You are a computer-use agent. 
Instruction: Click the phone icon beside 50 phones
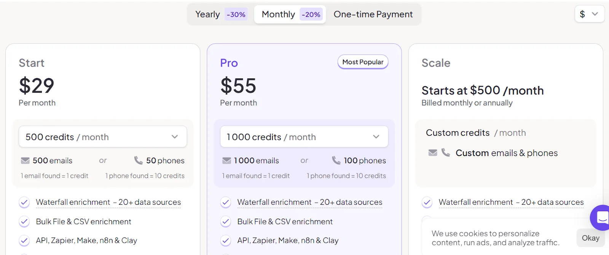pyautogui.click(x=138, y=160)
